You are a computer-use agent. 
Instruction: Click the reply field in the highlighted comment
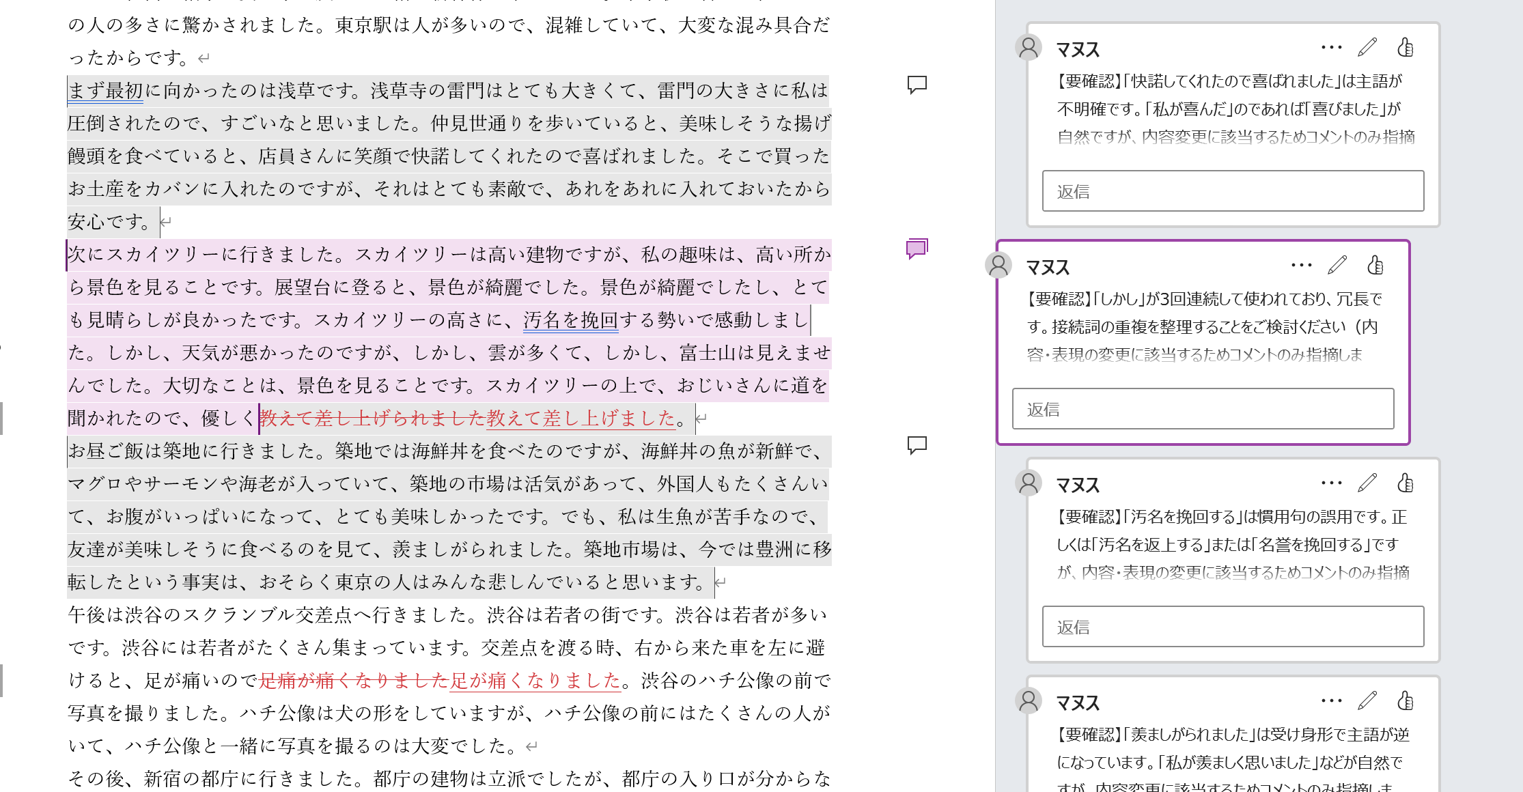click(x=1203, y=409)
